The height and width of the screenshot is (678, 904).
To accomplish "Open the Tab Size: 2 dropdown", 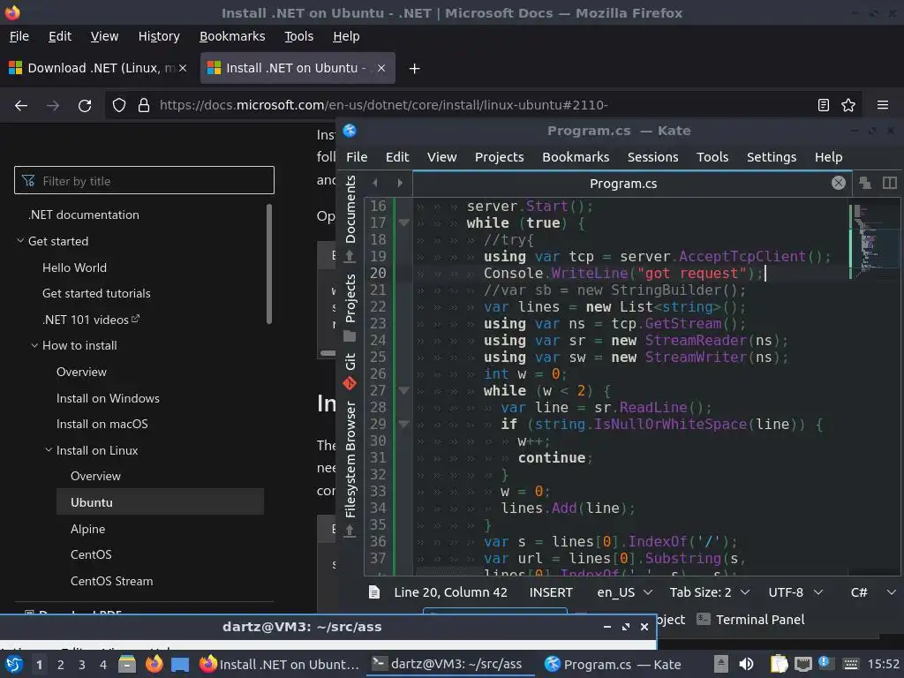I will pos(710,592).
